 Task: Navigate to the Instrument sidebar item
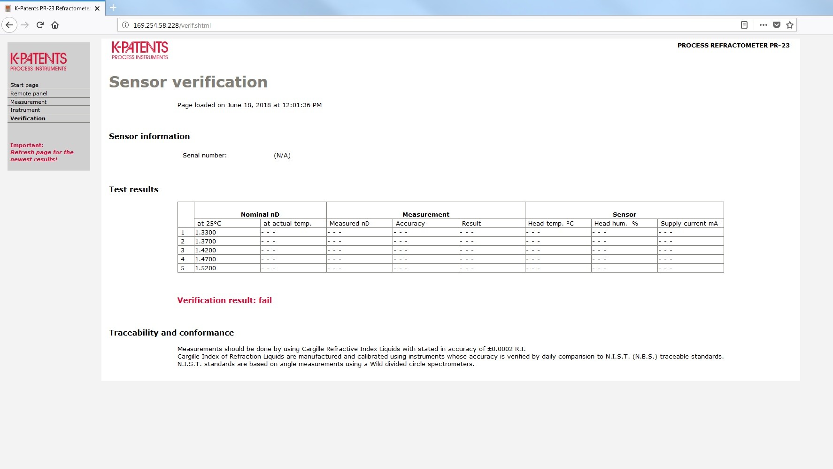[x=25, y=110]
